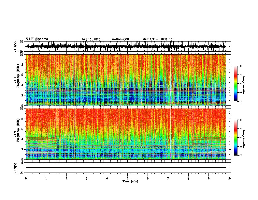The width and height of the screenshot is (258, 200).
Task: Select the "start UT = 18:0 :0" text
Action: pos(157,39)
